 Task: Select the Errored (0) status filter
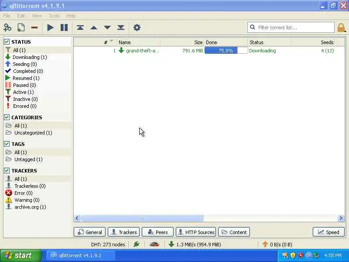[x=24, y=106]
